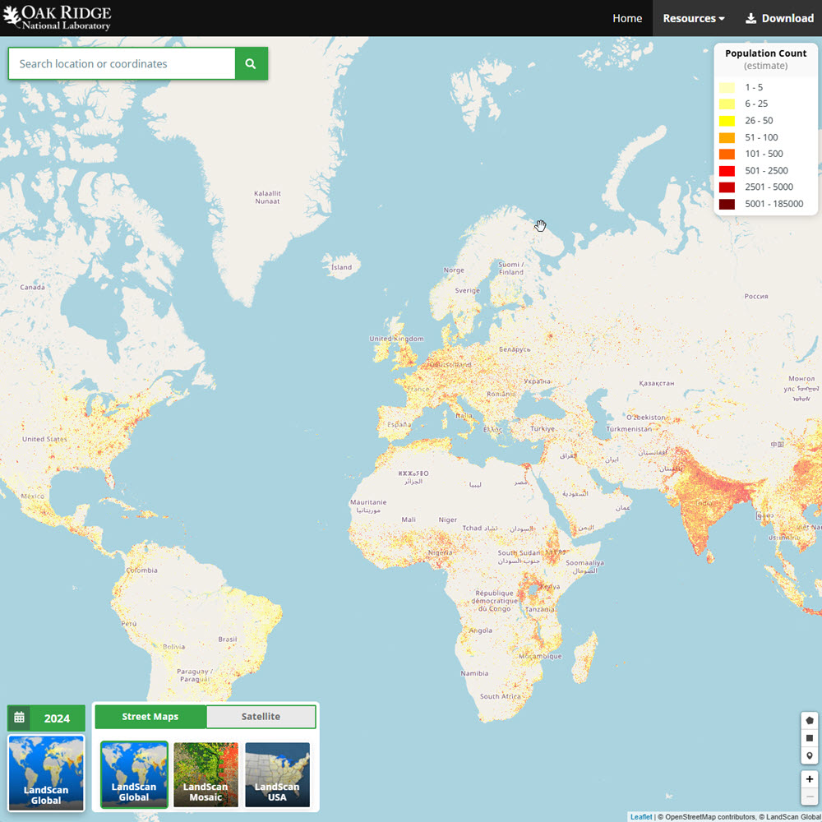Image resolution: width=822 pixels, height=822 pixels.
Task: Click the United States map label
Action: (44, 439)
